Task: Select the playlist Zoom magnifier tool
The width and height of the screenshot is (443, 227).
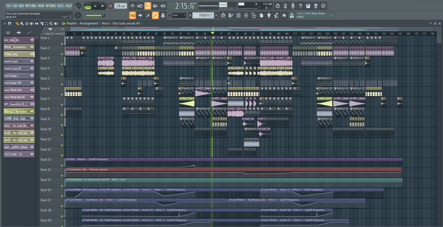Action: 51,24
